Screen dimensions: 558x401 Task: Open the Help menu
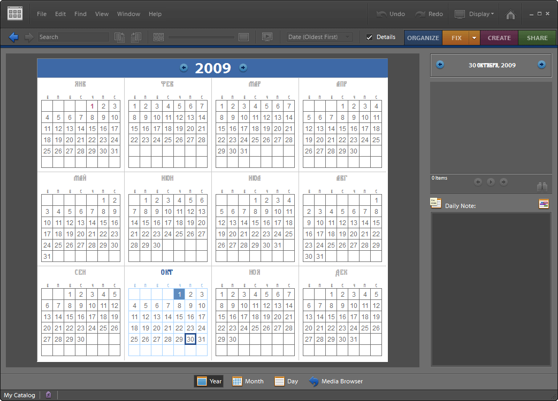tap(155, 14)
